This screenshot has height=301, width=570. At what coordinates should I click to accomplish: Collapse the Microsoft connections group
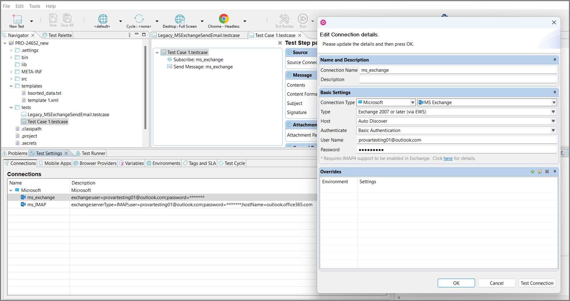(x=11, y=190)
